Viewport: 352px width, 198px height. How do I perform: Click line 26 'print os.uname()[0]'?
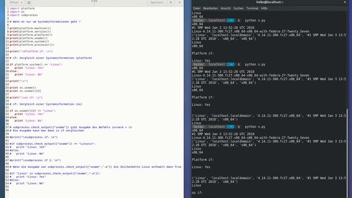[x=25, y=91]
